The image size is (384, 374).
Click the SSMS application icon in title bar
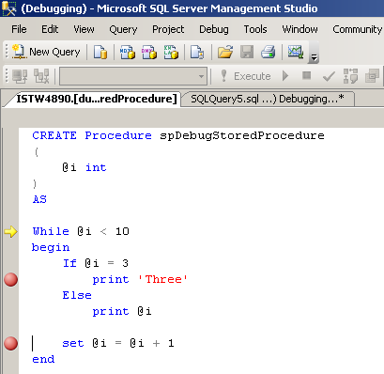tap(8, 8)
